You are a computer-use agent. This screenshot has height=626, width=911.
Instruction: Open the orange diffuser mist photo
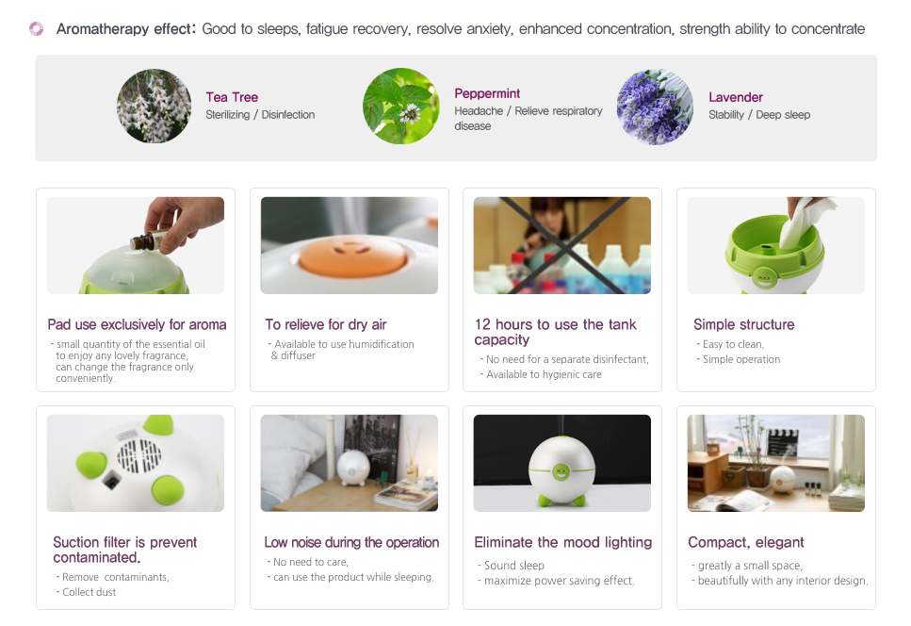pyautogui.click(x=349, y=245)
